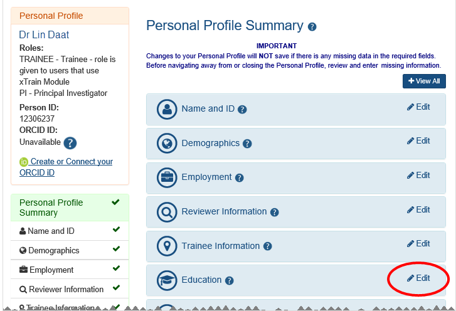
Task: Click the Demographics globe icon
Action: click(x=167, y=144)
